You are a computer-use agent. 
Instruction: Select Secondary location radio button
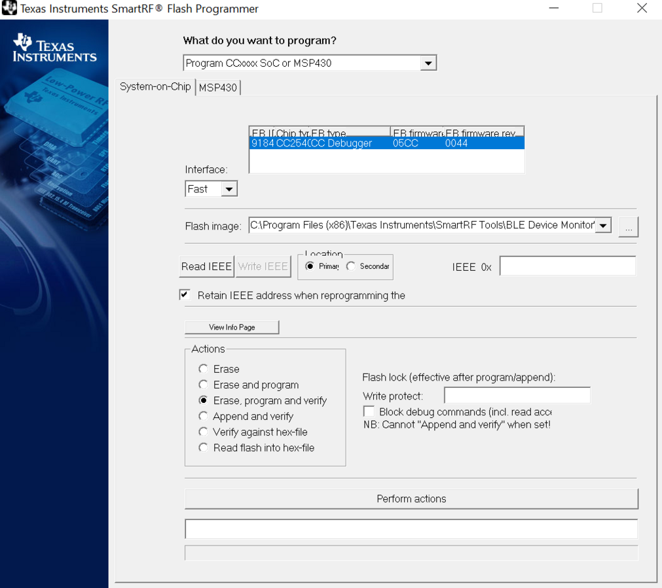point(352,266)
